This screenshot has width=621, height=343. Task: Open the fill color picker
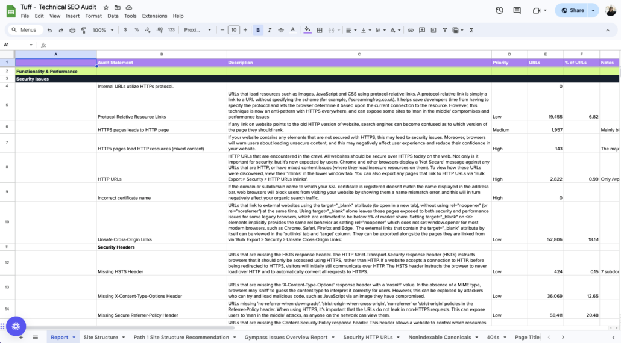pos(307,30)
